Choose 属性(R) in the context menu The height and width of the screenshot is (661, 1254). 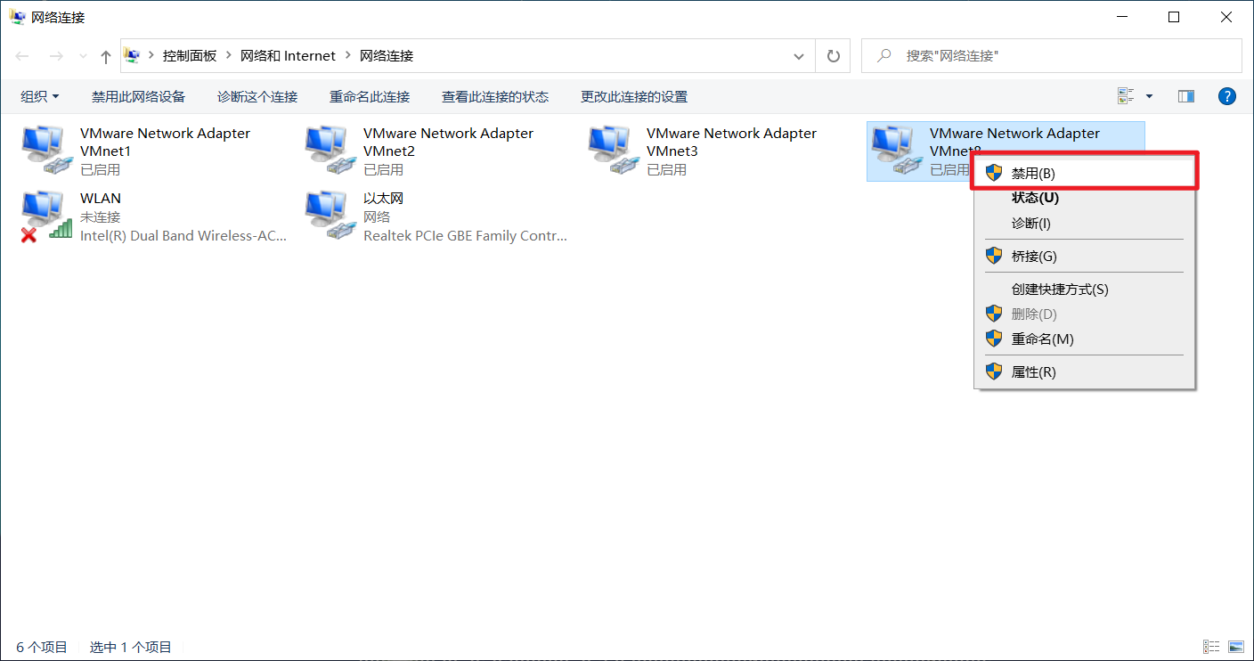pyautogui.click(x=1084, y=371)
